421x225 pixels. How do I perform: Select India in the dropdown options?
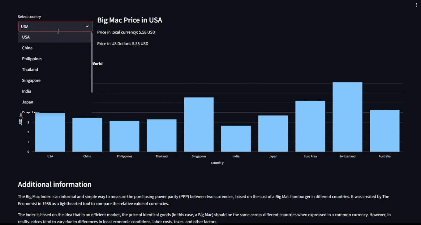click(x=27, y=91)
